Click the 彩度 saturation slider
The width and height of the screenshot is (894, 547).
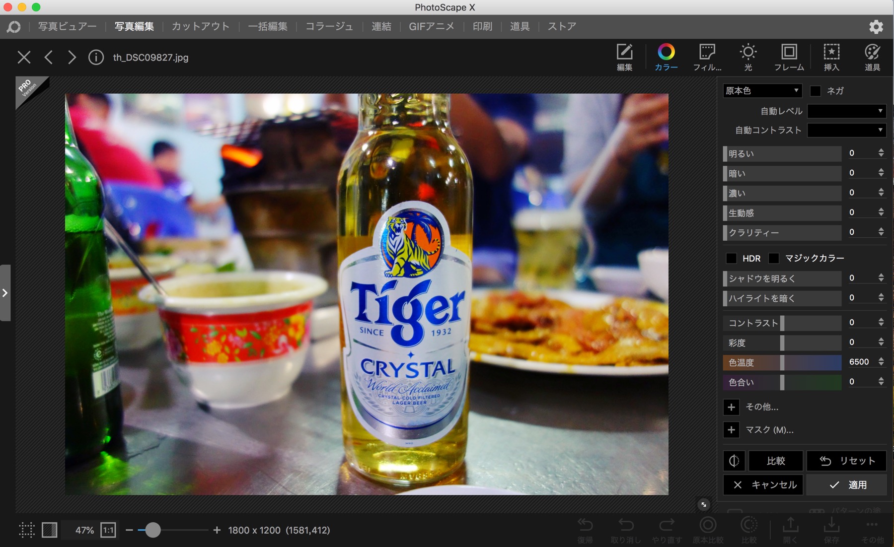[x=782, y=342]
